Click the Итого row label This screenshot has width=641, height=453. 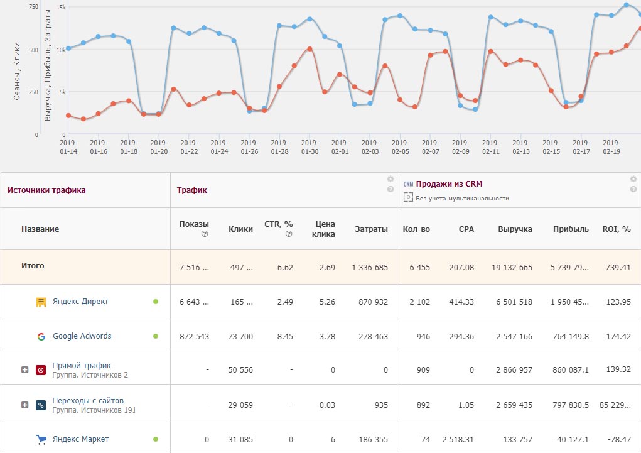tap(33, 265)
